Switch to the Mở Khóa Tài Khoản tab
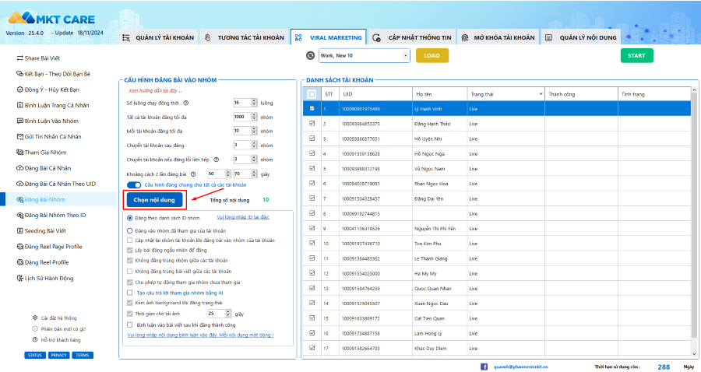This screenshot has width=701, height=372. tap(498, 37)
